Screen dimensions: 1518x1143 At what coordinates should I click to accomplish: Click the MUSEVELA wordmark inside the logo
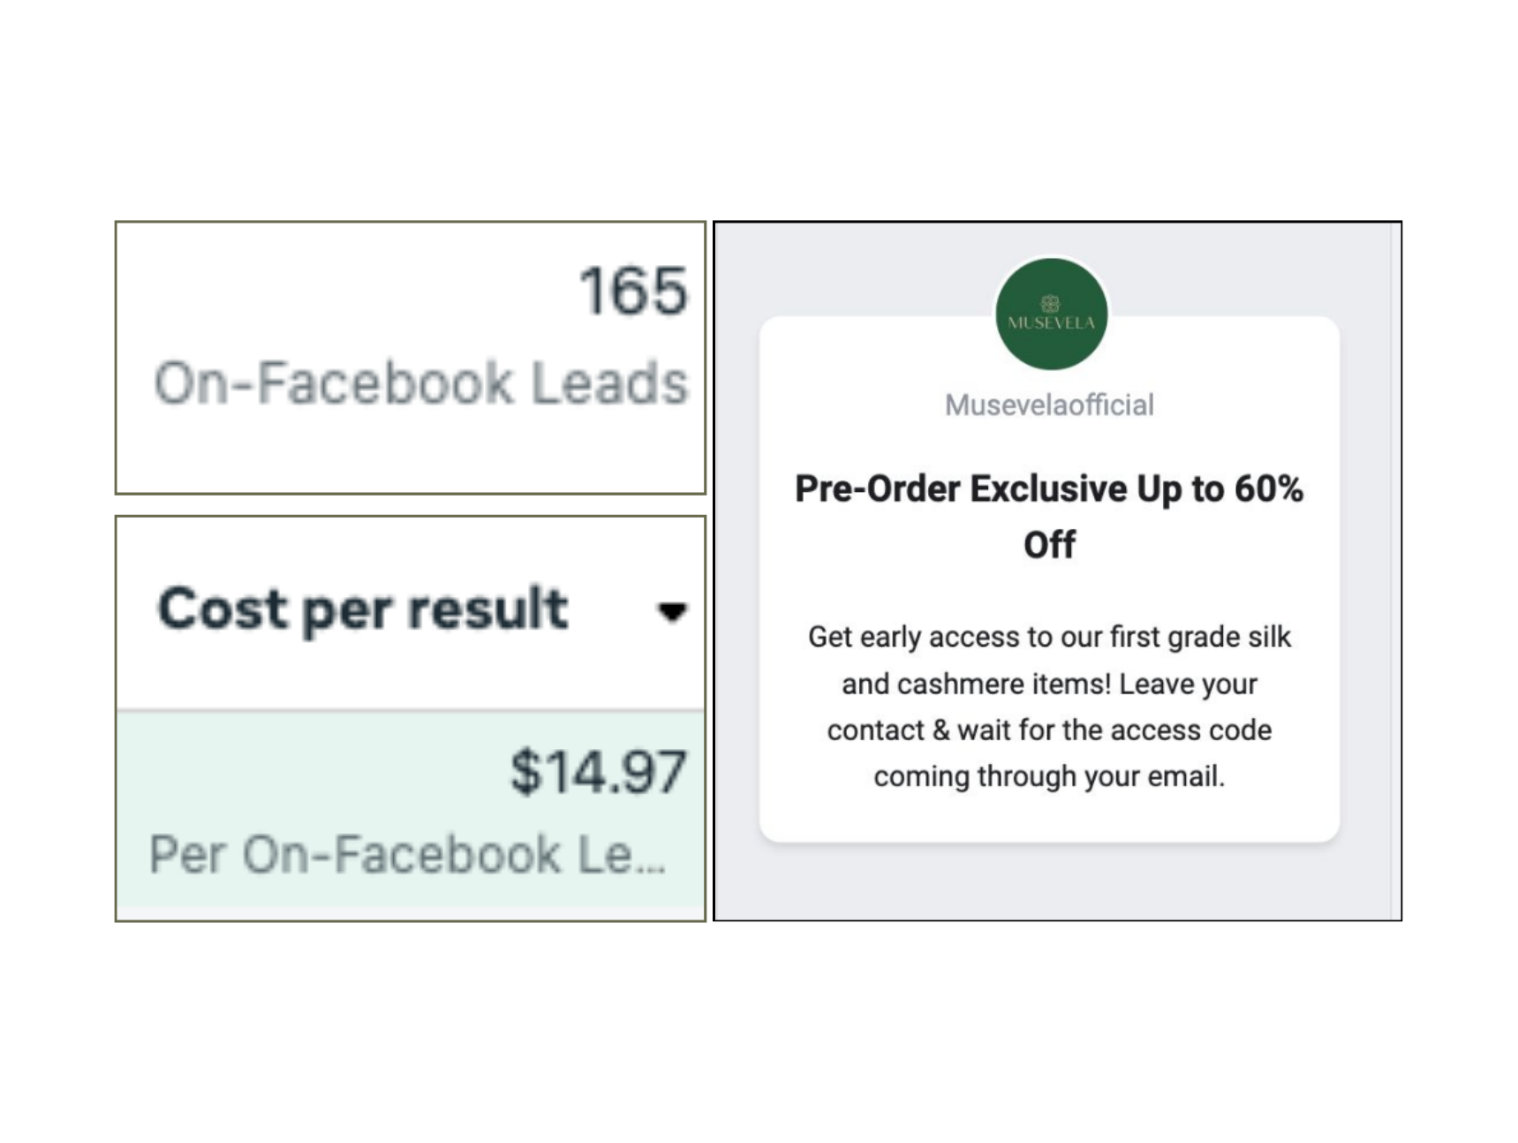coord(1051,323)
